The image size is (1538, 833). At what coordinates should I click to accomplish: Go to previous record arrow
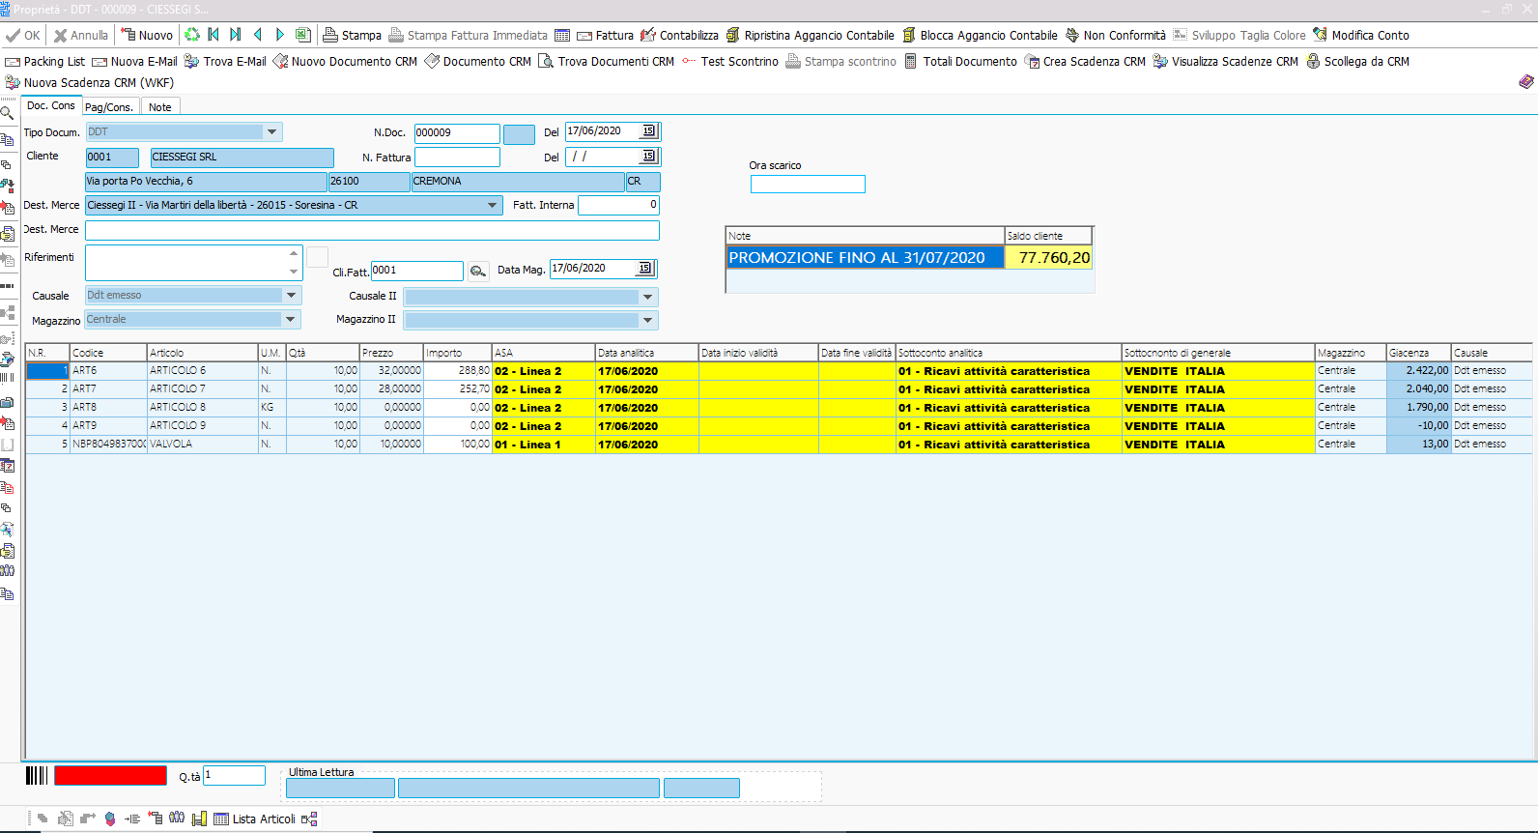[257, 35]
